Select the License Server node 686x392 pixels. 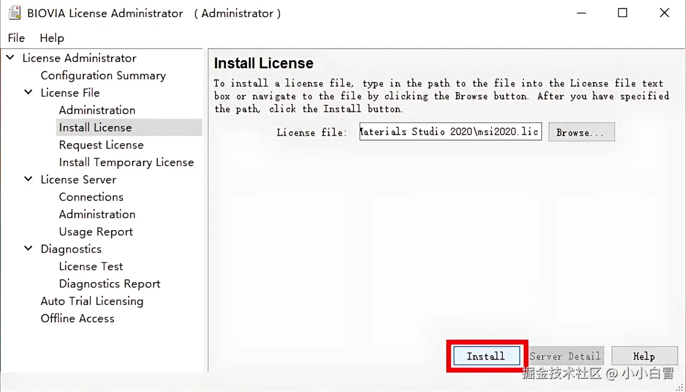click(x=78, y=179)
